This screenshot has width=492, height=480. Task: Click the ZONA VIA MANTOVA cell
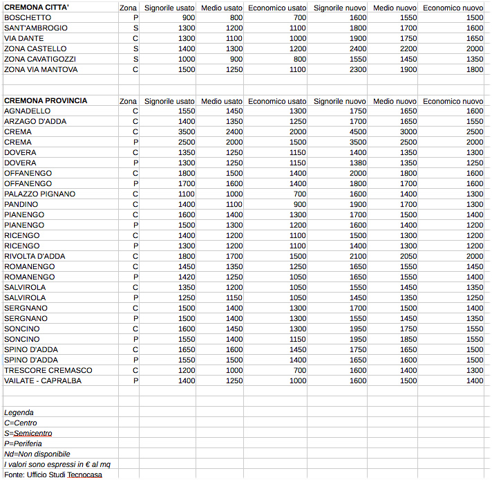coord(41,69)
